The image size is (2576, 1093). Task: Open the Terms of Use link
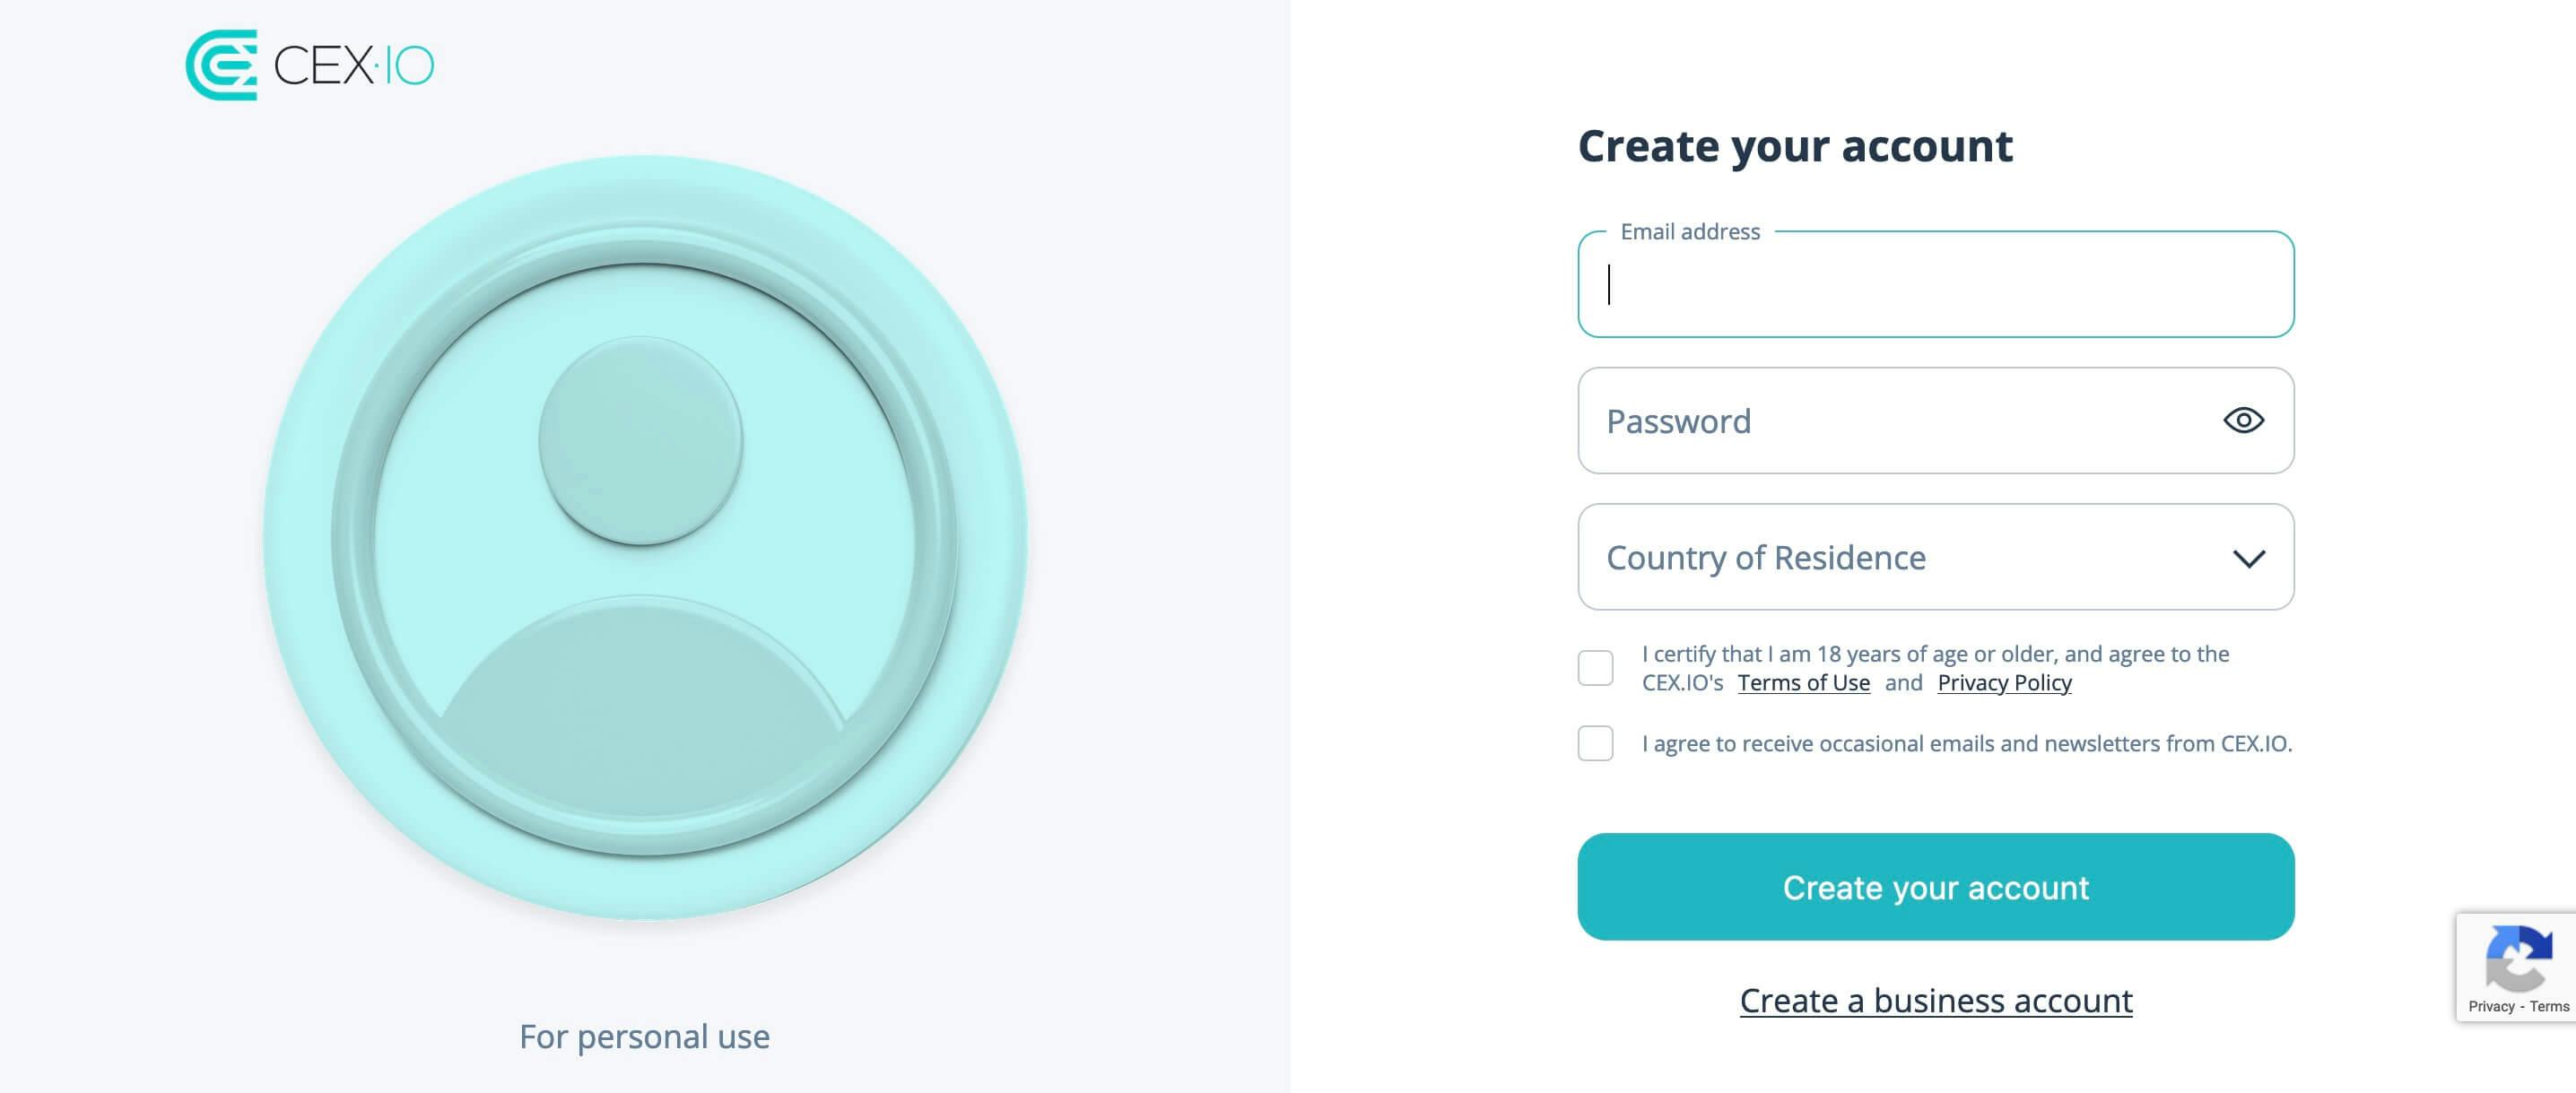pyautogui.click(x=1803, y=683)
